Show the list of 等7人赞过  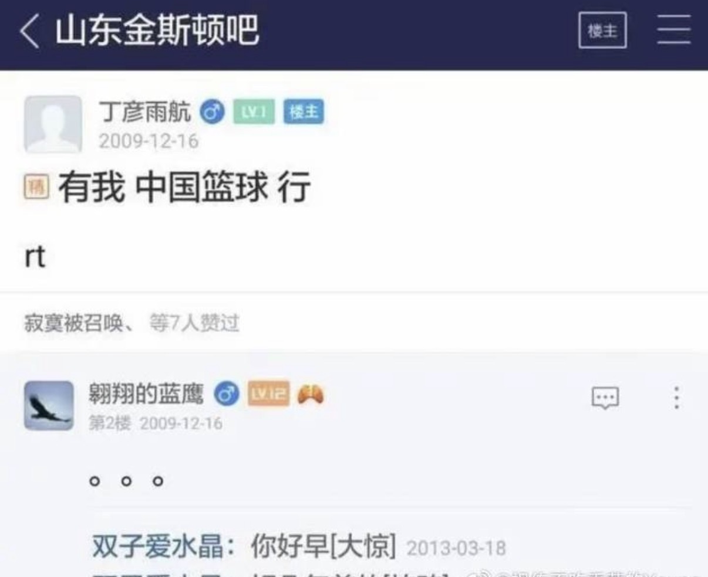[x=194, y=323]
